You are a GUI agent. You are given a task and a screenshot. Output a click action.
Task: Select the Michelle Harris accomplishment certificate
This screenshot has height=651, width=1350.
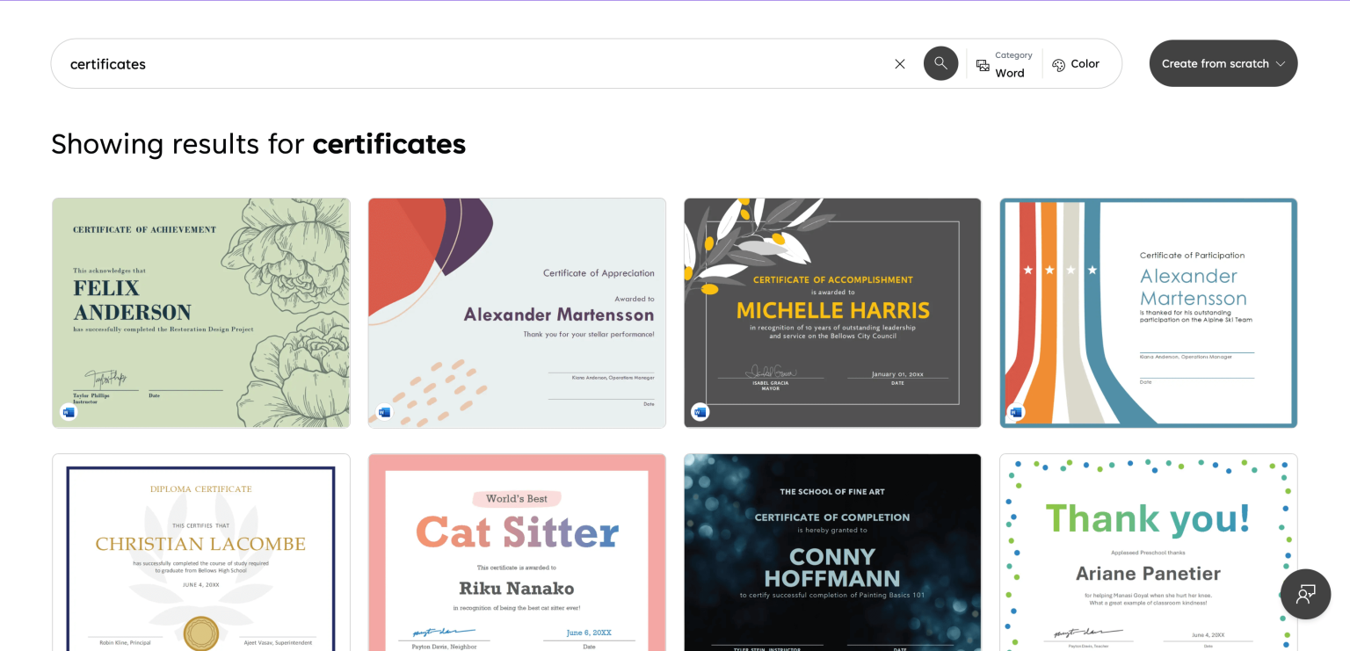tap(832, 313)
